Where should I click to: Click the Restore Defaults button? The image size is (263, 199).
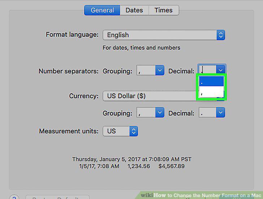pos(57,197)
